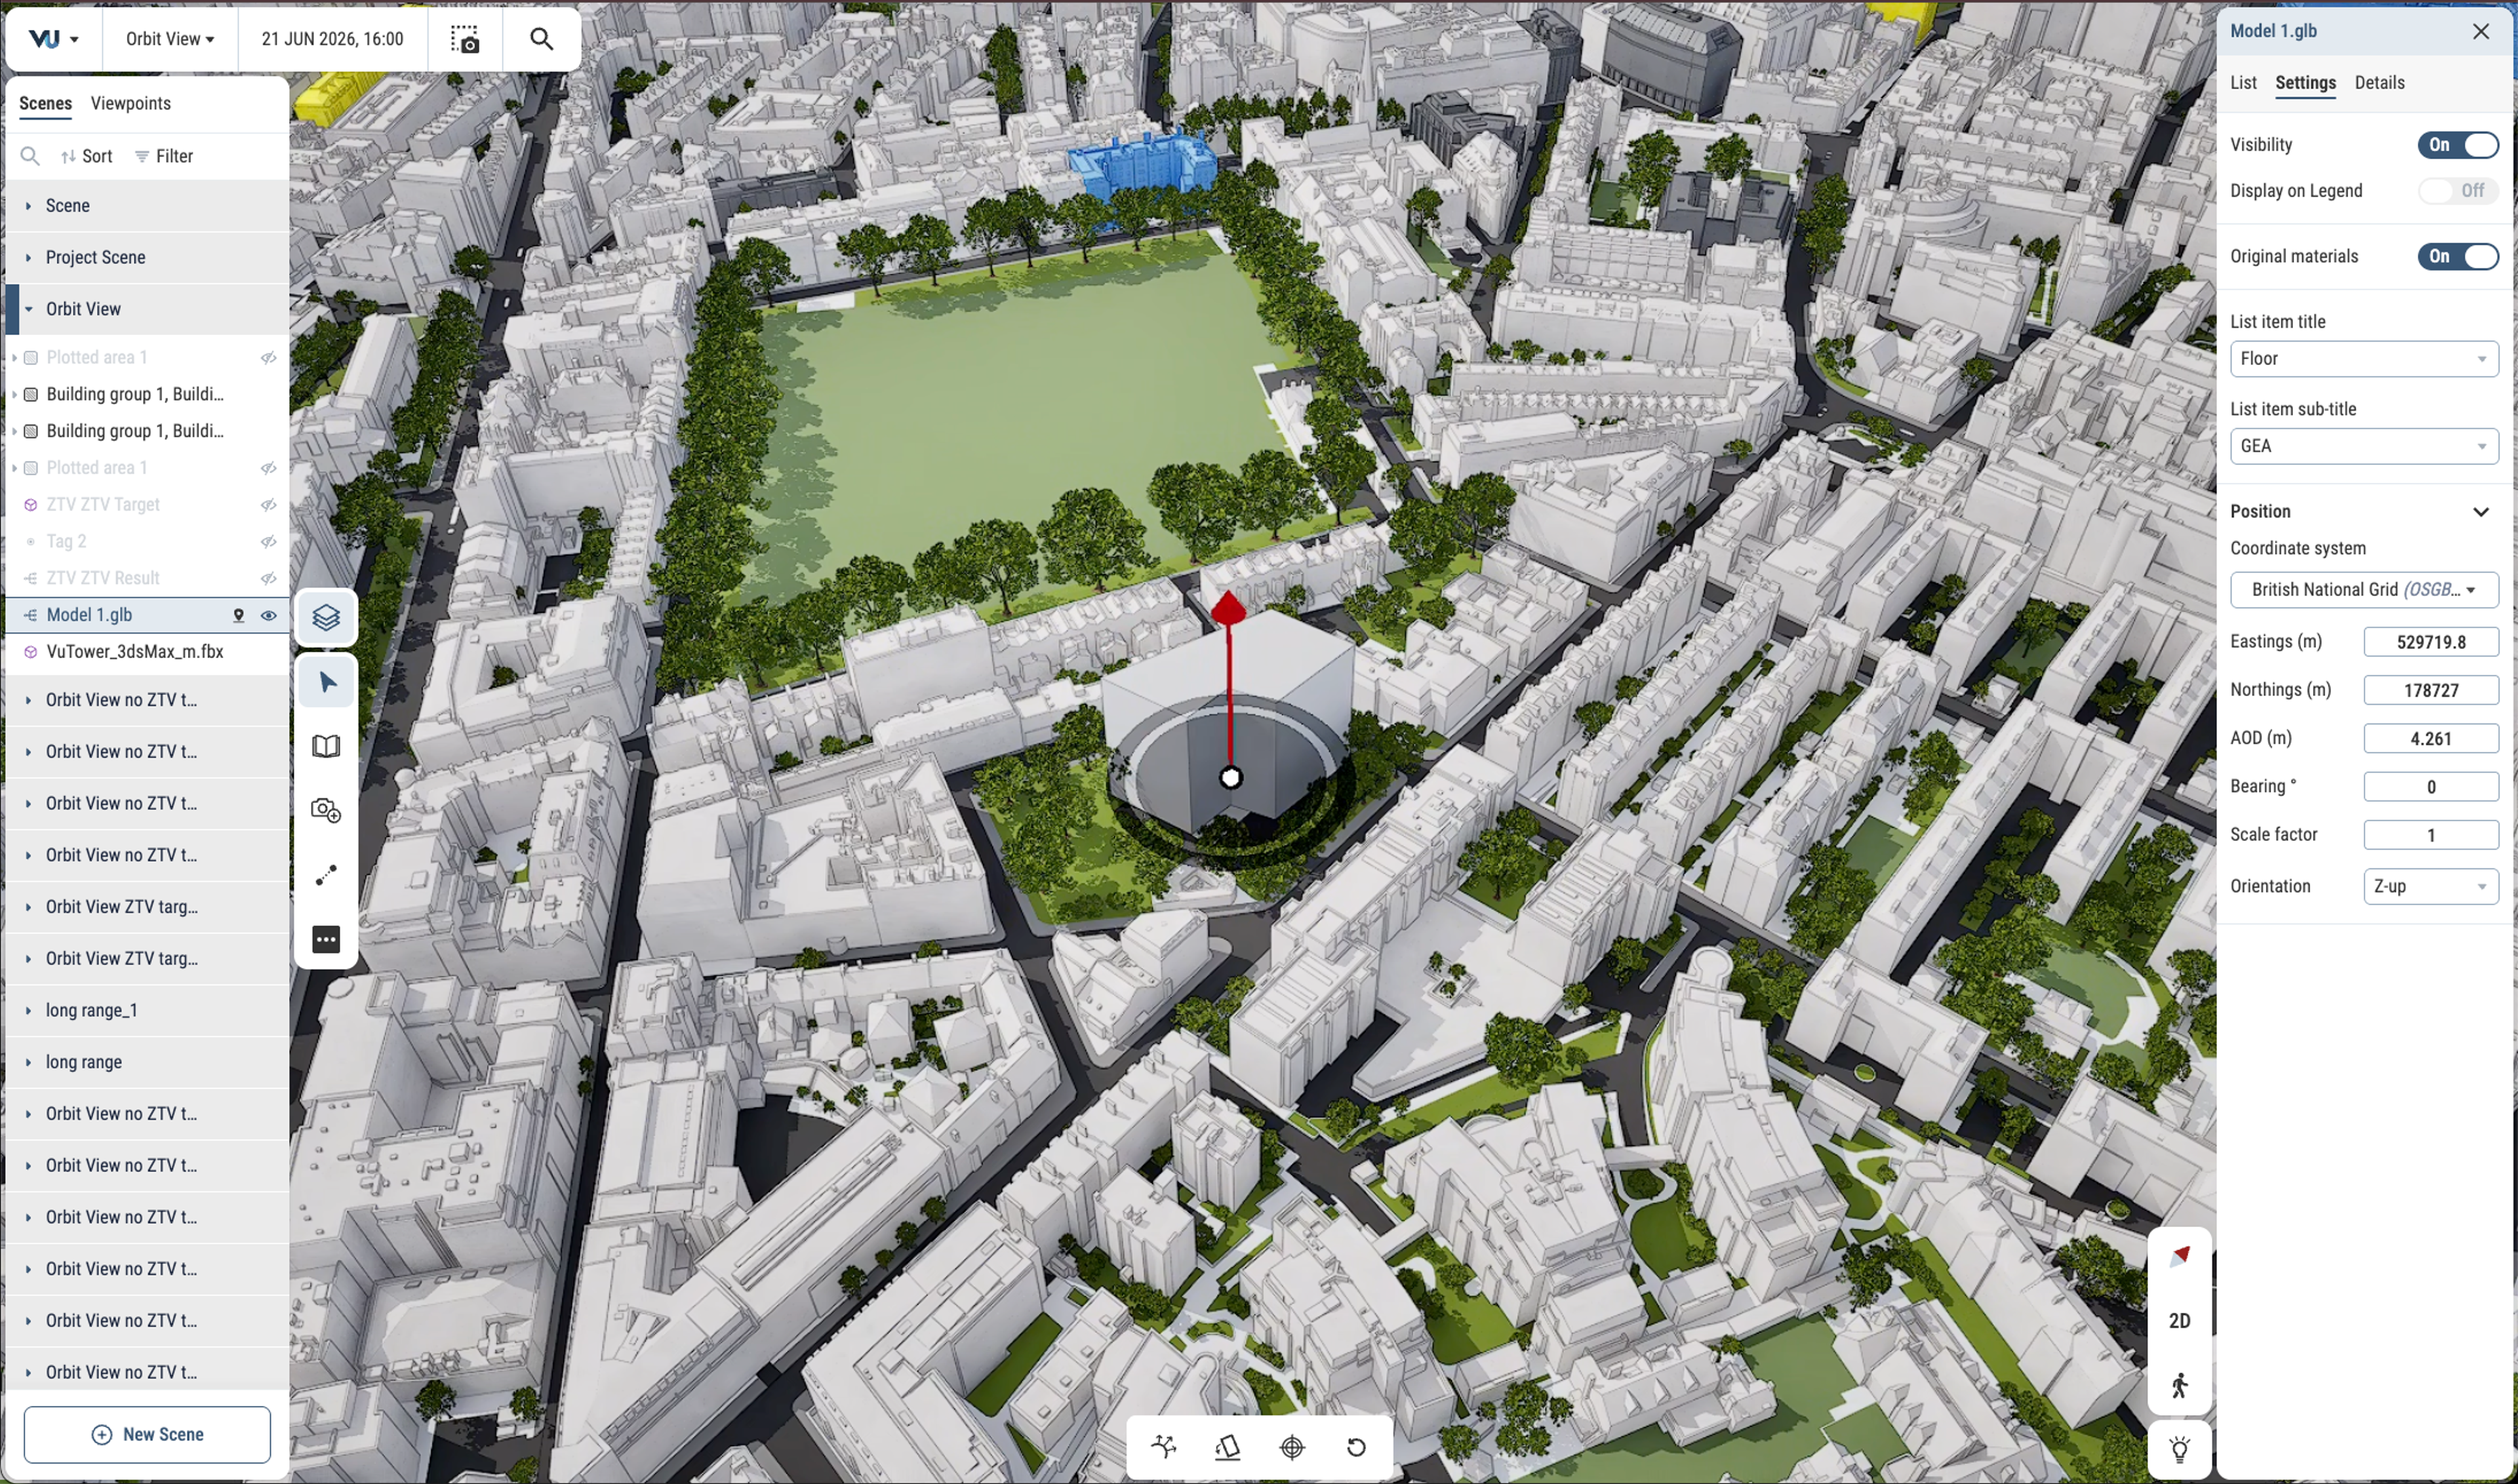Select the pointer selection tool
This screenshot has height=1484, width=2518.
[326, 682]
